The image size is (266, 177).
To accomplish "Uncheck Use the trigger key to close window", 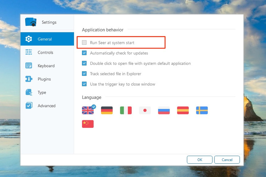I will click(84, 84).
